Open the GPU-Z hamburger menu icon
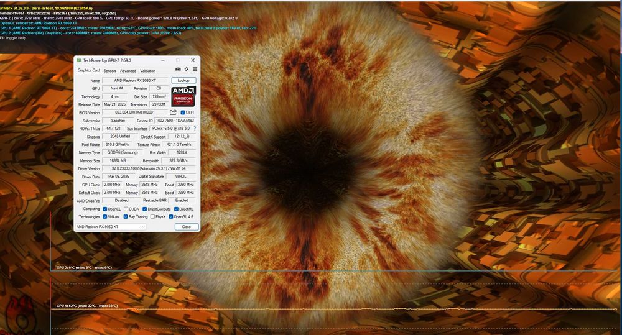The image size is (622, 335). pyautogui.click(x=195, y=69)
